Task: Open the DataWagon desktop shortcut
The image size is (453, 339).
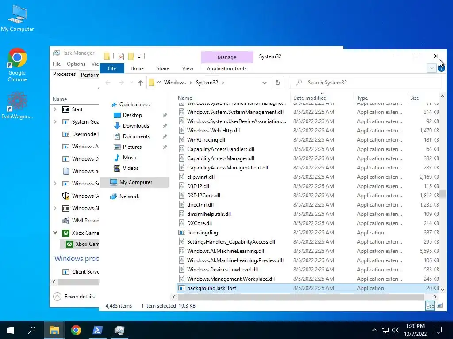Action: tap(17, 105)
